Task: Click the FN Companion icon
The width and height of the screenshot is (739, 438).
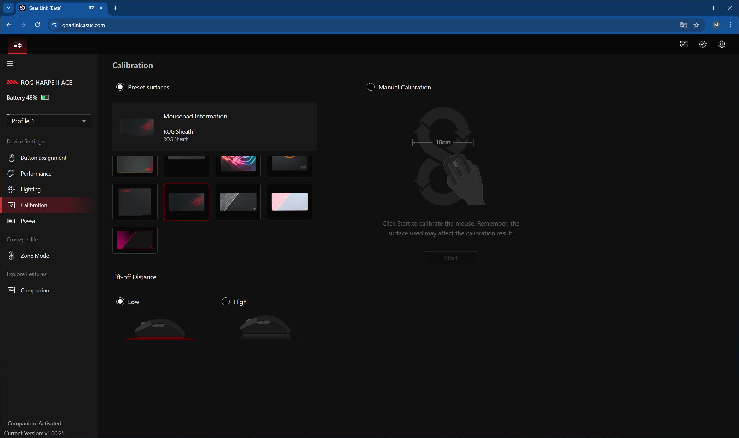Action: (11, 290)
